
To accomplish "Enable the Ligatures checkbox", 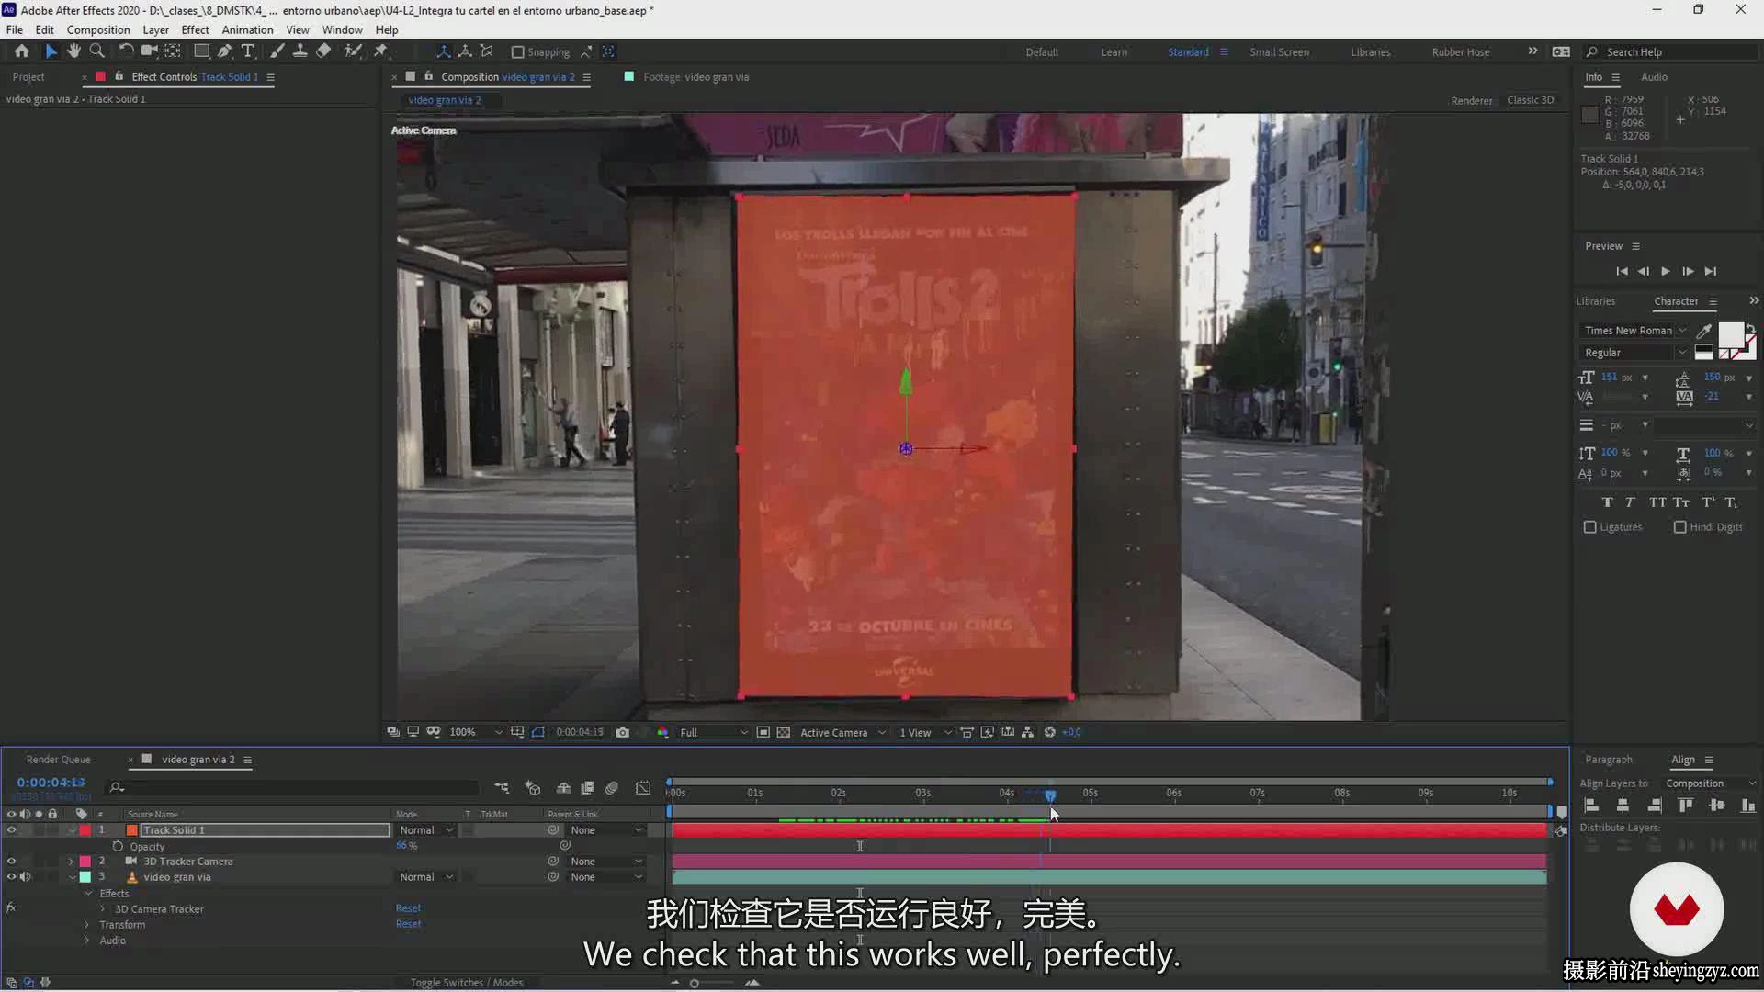I will [1590, 527].
